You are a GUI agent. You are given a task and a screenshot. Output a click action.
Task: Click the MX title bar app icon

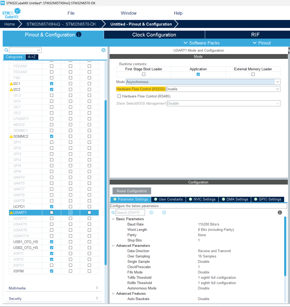[x=3, y=3]
